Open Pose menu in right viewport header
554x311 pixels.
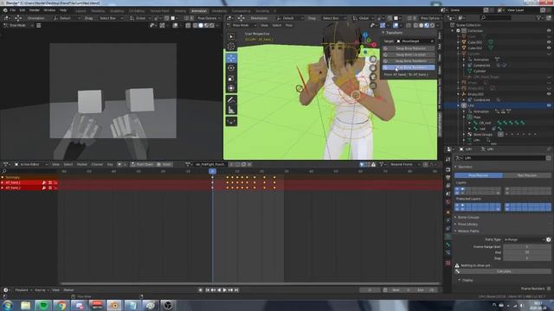coord(289,25)
